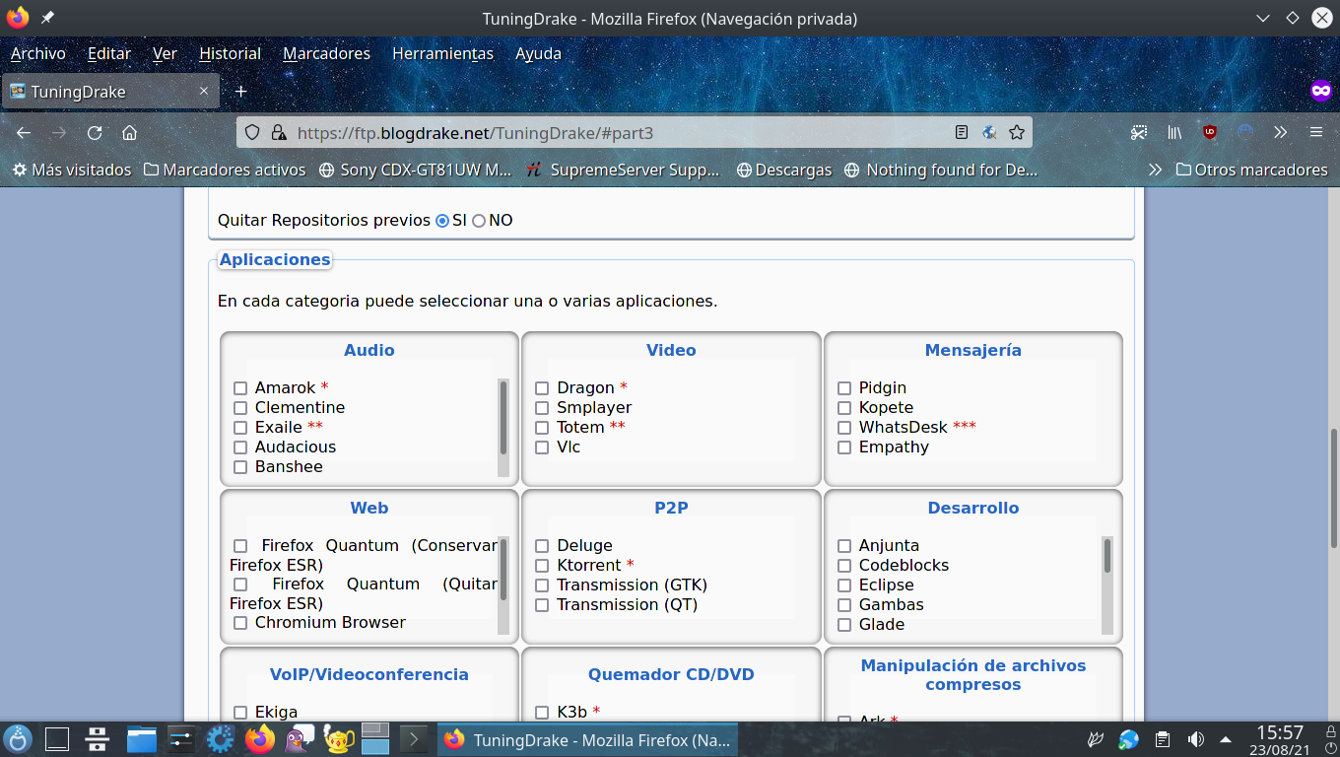The image size is (1340, 757).
Task: Open the teapot application icon in taskbar
Action: [x=338, y=739]
